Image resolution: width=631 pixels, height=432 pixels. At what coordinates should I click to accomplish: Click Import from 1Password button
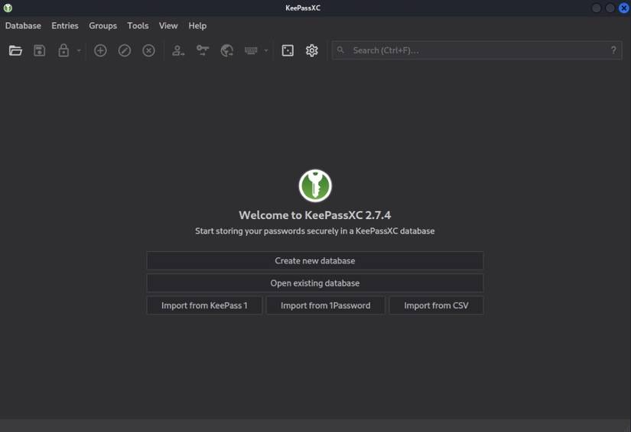[326, 305]
